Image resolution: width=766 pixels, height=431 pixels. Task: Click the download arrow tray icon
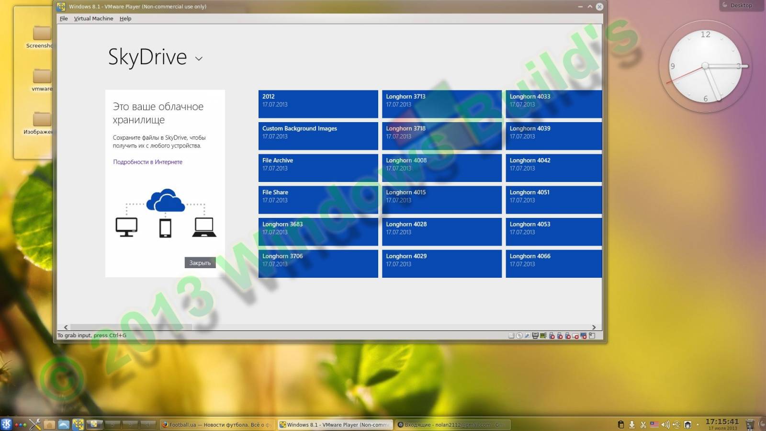click(x=632, y=425)
